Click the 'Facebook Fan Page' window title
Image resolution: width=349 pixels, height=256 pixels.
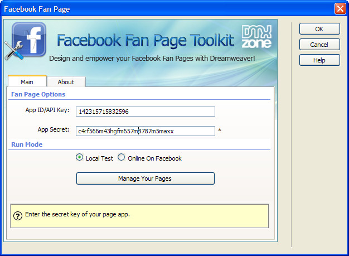(x=37, y=9)
